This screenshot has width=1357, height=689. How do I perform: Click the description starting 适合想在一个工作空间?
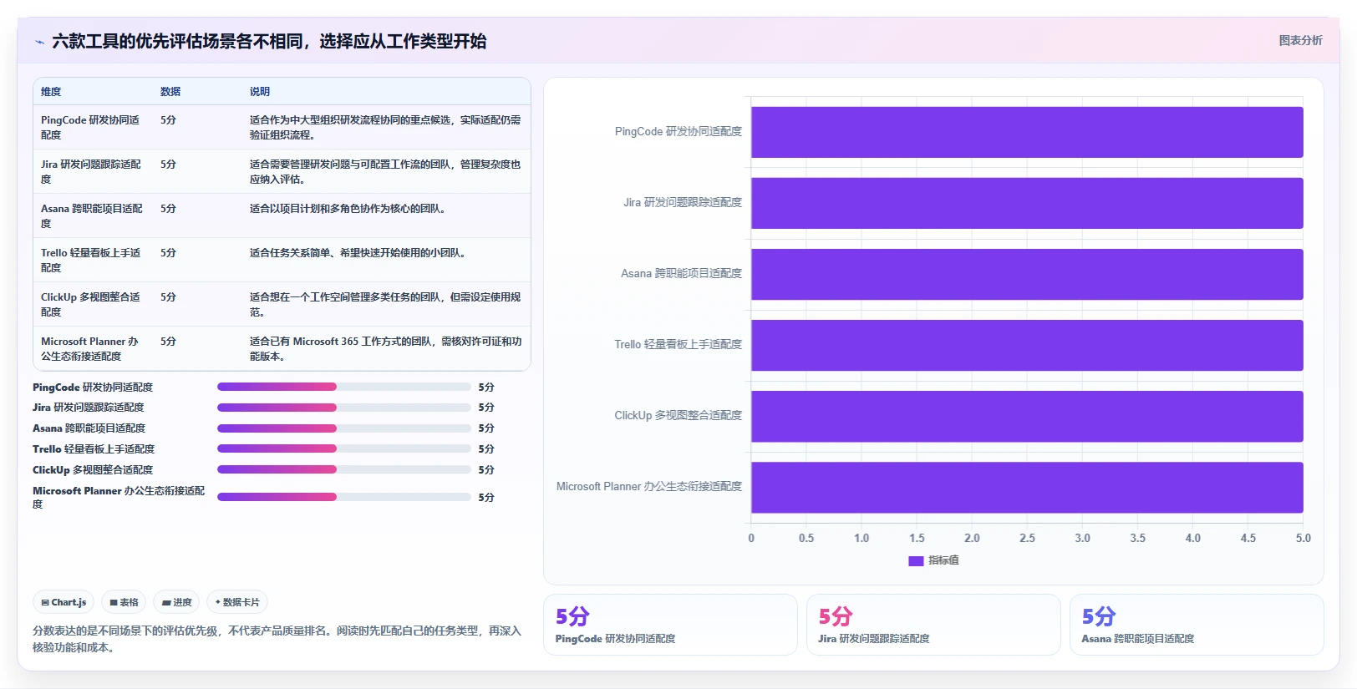tap(385, 305)
